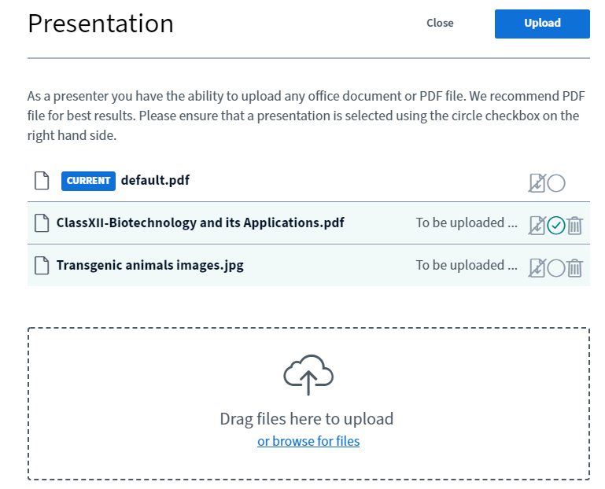Delete Transgenic animals images.jpg with trash icon
The image size is (605, 489).
[x=574, y=267]
